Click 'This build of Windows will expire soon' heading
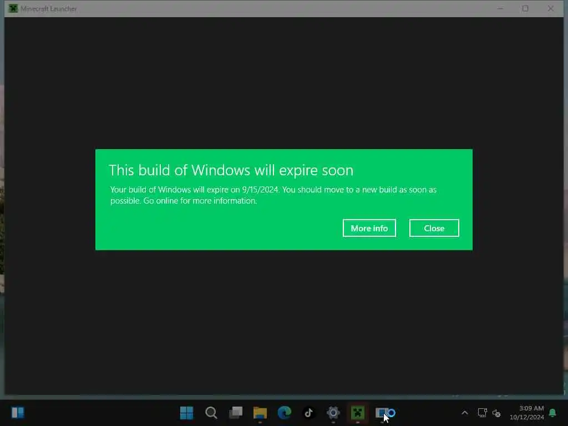568x426 pixels. tap(231, 170)
